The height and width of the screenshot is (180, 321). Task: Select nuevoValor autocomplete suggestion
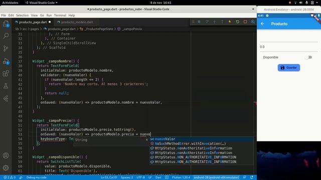(x=202, y=139)
